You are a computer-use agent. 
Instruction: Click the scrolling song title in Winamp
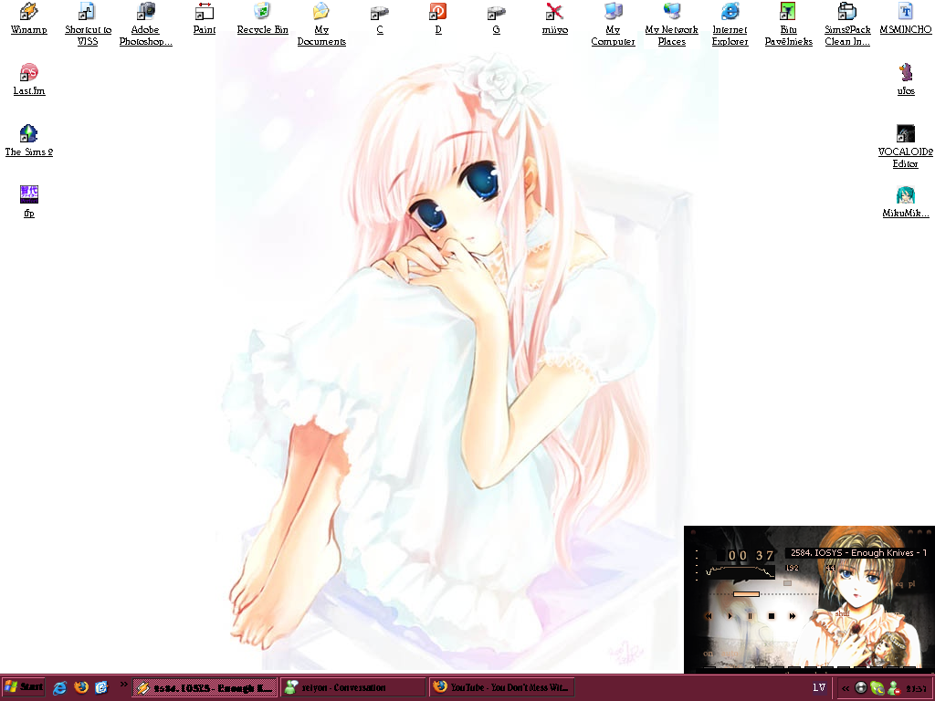point(856,553)
